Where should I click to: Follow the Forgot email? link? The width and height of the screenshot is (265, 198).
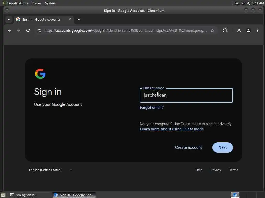click(x=152, y=108)
